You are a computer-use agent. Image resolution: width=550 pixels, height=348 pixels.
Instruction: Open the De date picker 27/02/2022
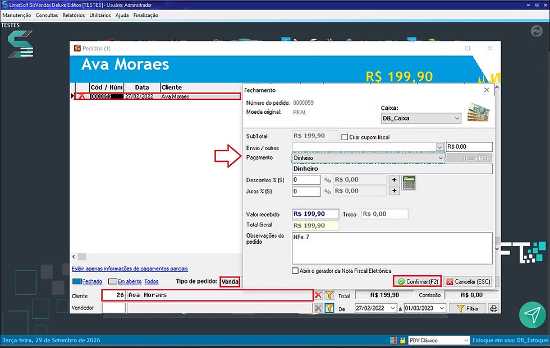pyautogui.click(x=393, y=308)
